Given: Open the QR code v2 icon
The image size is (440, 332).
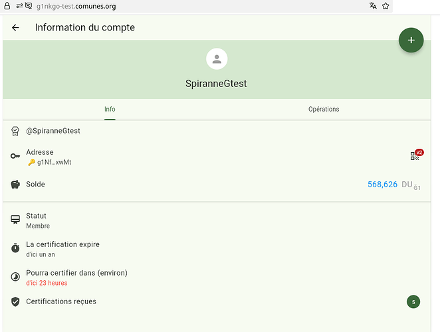Looking at the screenshot, I should tap(415, 155).
